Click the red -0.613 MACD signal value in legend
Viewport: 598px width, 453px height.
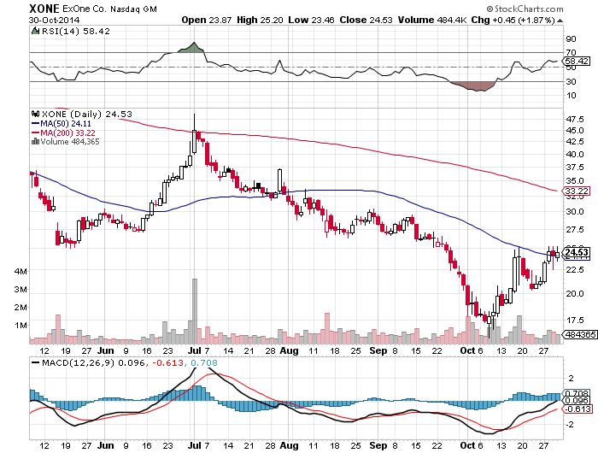pos(167,362)
